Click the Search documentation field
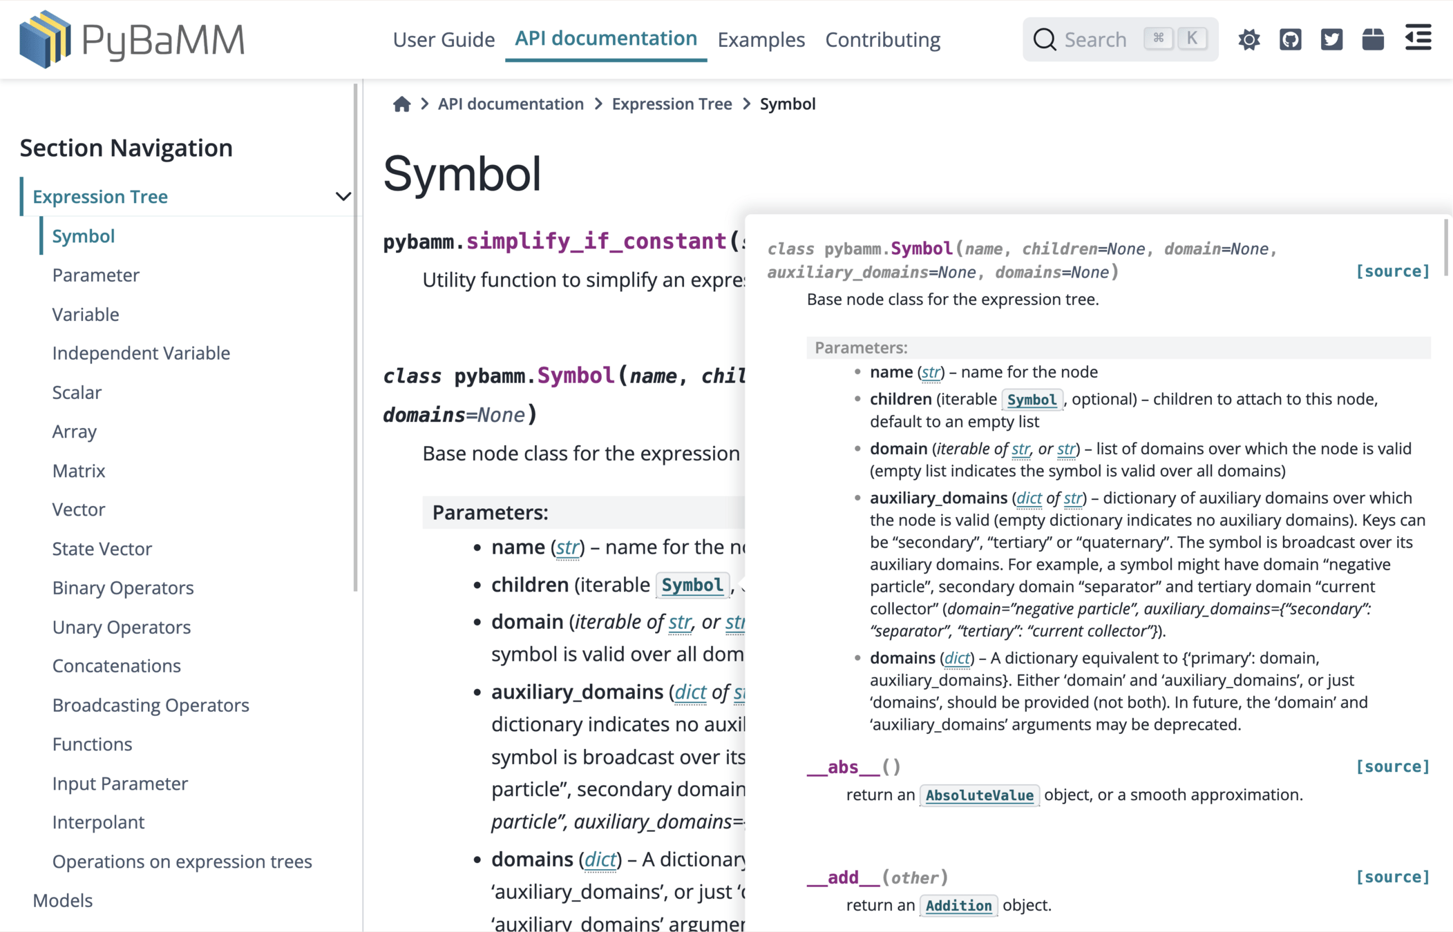Screen dimensions: 1453x932 coord(1099,40)
